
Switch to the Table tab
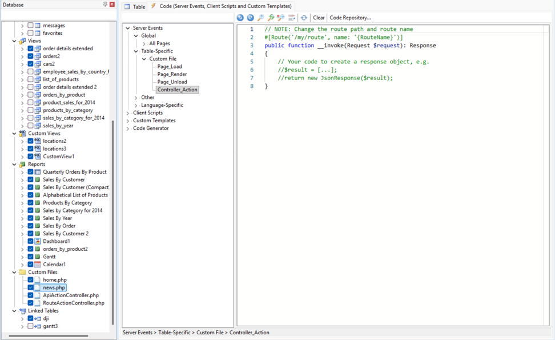coord(135,7)
